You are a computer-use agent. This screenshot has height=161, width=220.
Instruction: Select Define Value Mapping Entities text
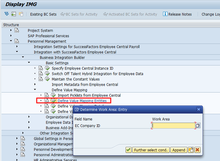coord(82,101)
